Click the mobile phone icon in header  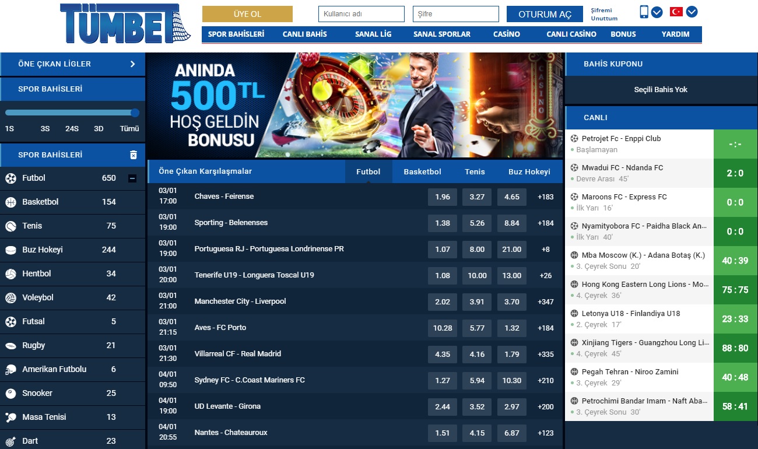click(644, 12)
